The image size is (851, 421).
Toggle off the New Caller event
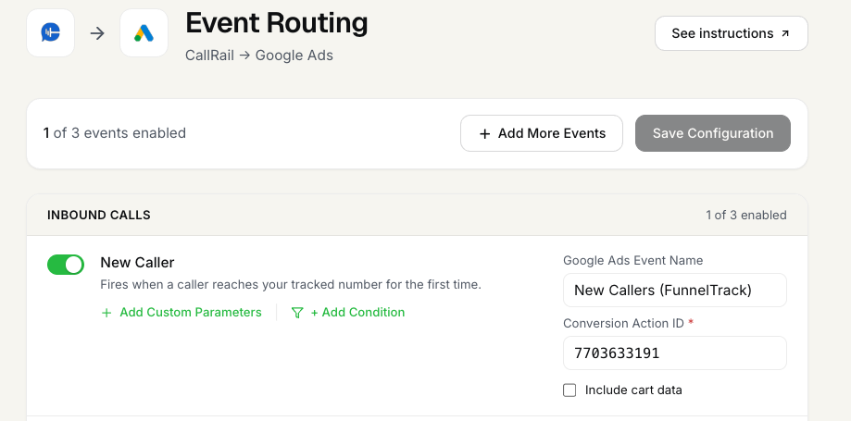point(66,265)
